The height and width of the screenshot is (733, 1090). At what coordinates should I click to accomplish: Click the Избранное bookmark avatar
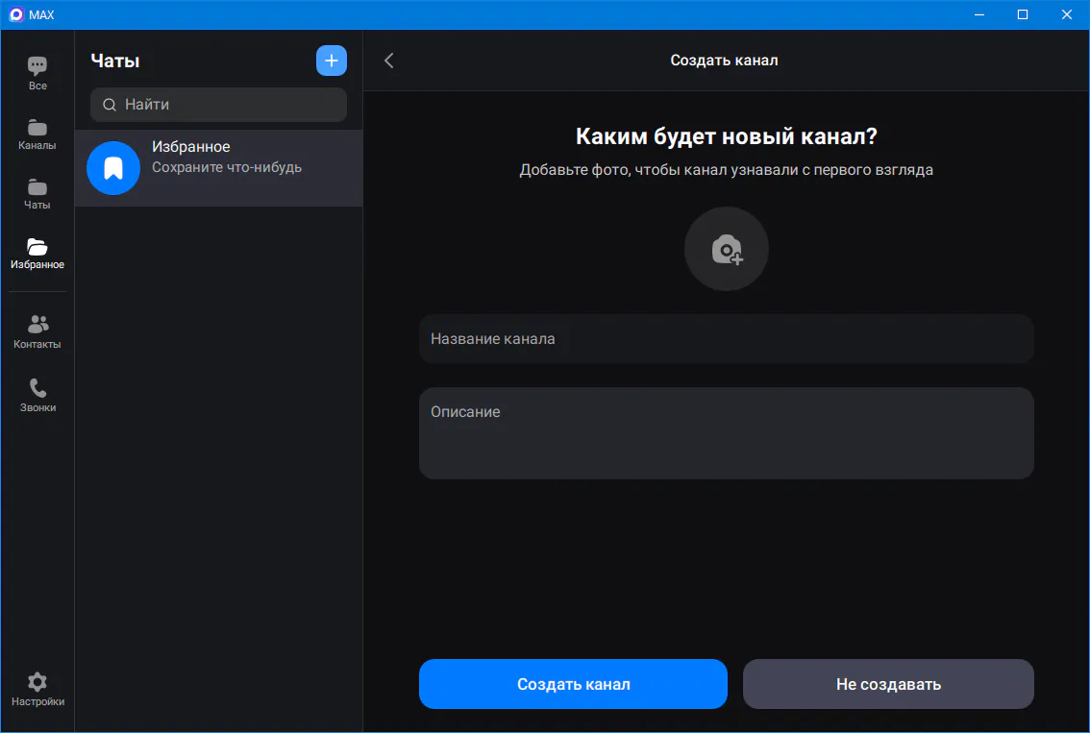pos(113,168)
